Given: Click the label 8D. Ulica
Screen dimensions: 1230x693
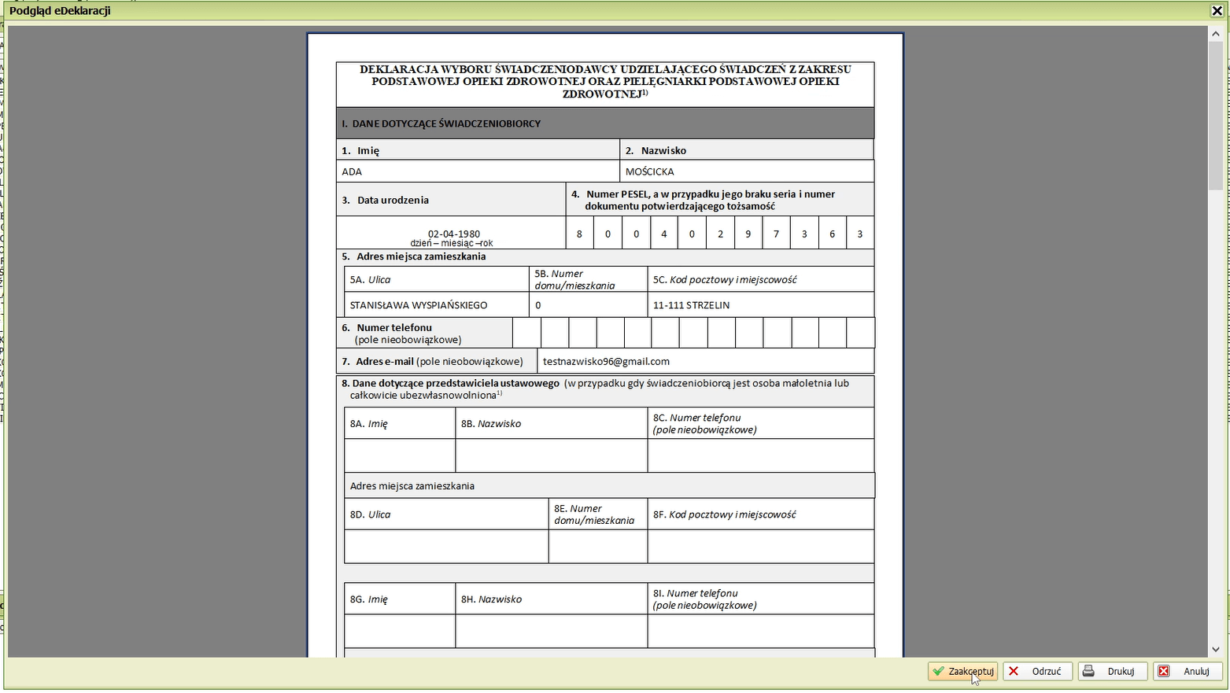Looking at the screenshot, I should pyautogui.click(x=370, y=514).
